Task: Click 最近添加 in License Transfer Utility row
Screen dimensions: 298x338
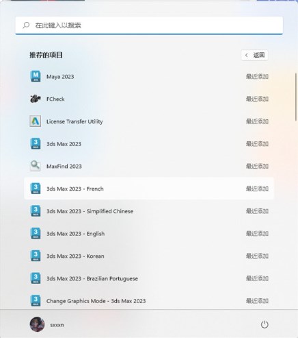Action: pos(257,121)
